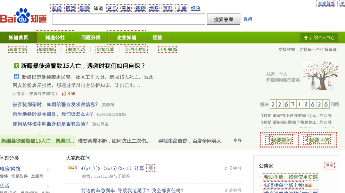Click answerer name 左脚绊右脚倒了
The height and width of the screenshot is (193, 345).
43,94
